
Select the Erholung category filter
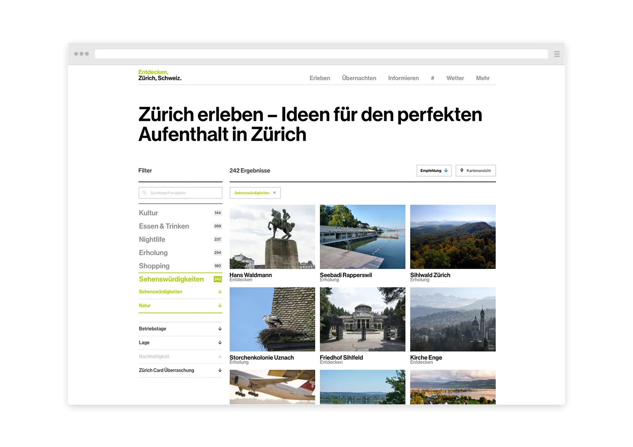tap(153, 252)
